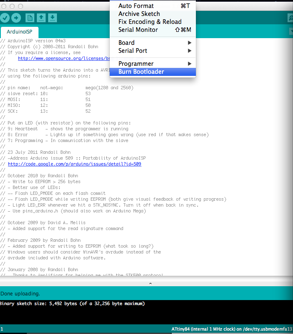Open Serial Monitor from the menu

[153, 30]
